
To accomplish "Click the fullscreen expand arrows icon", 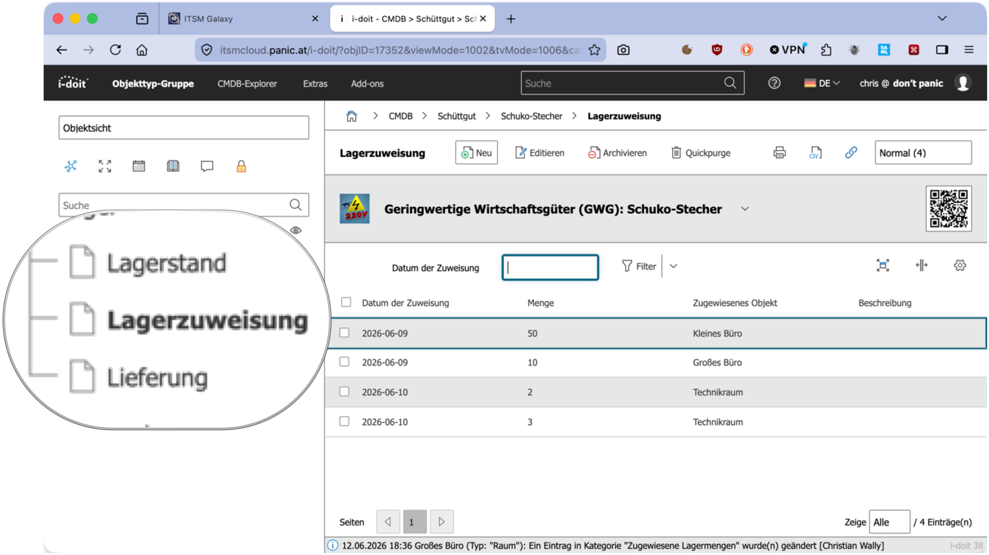I will tap(105, 166).
